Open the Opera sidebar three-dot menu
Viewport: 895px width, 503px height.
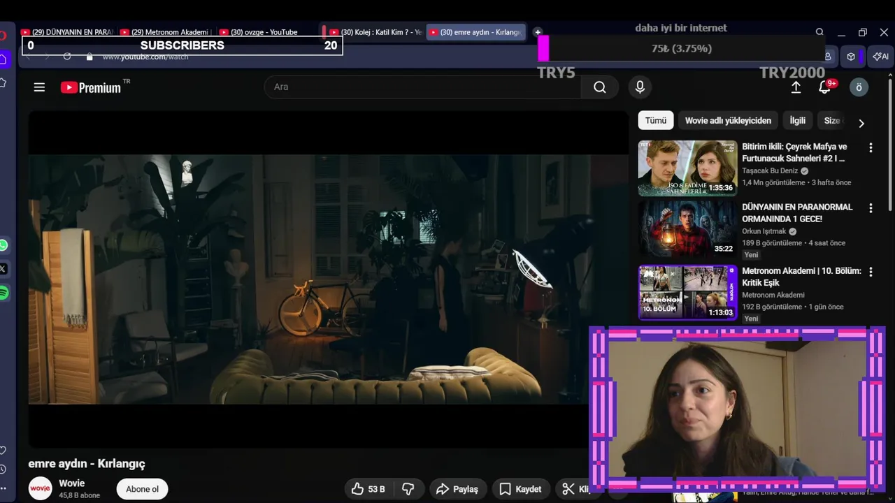coord(3,488)
